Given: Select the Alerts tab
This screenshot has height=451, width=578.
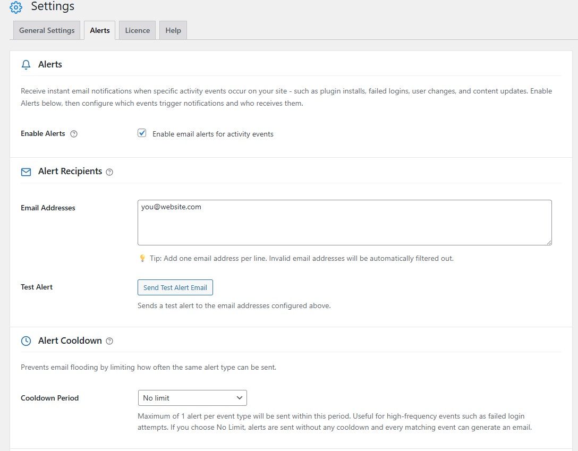Looking at the screenshot, I should pyautogui.click(x=100, y=30).
